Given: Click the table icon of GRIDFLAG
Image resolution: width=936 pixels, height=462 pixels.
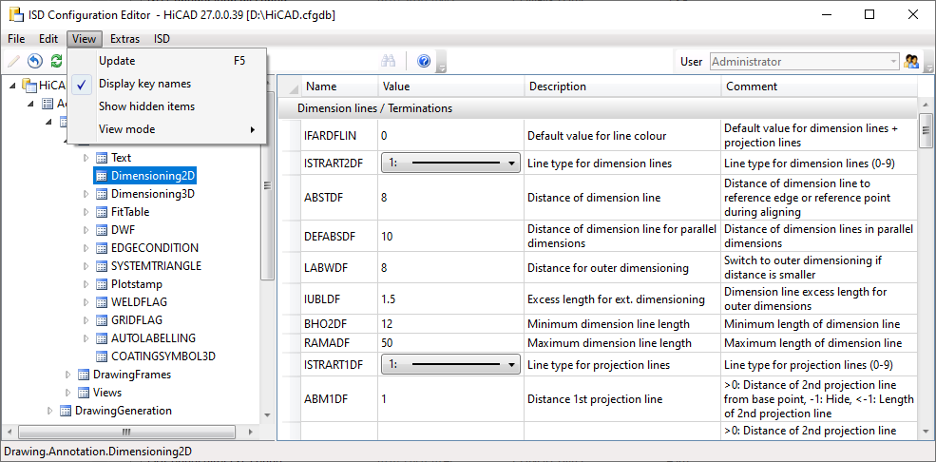Looking at the screenshot, I should pyautogui.click(x=102, y=320).
